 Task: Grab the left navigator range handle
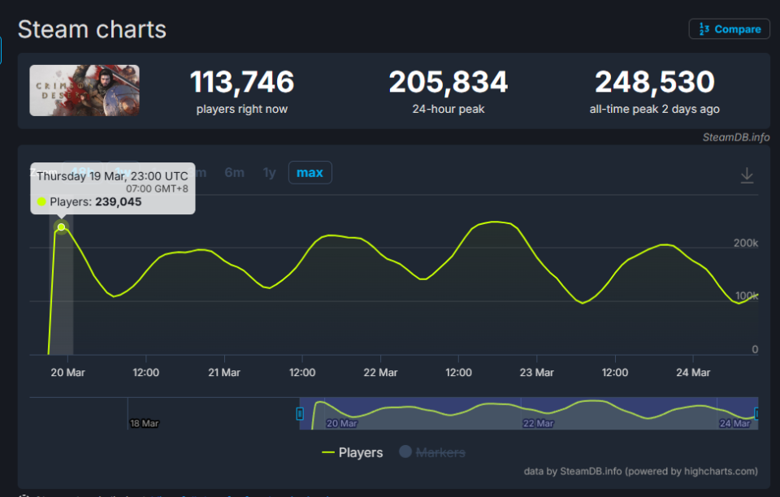(300, 413)
